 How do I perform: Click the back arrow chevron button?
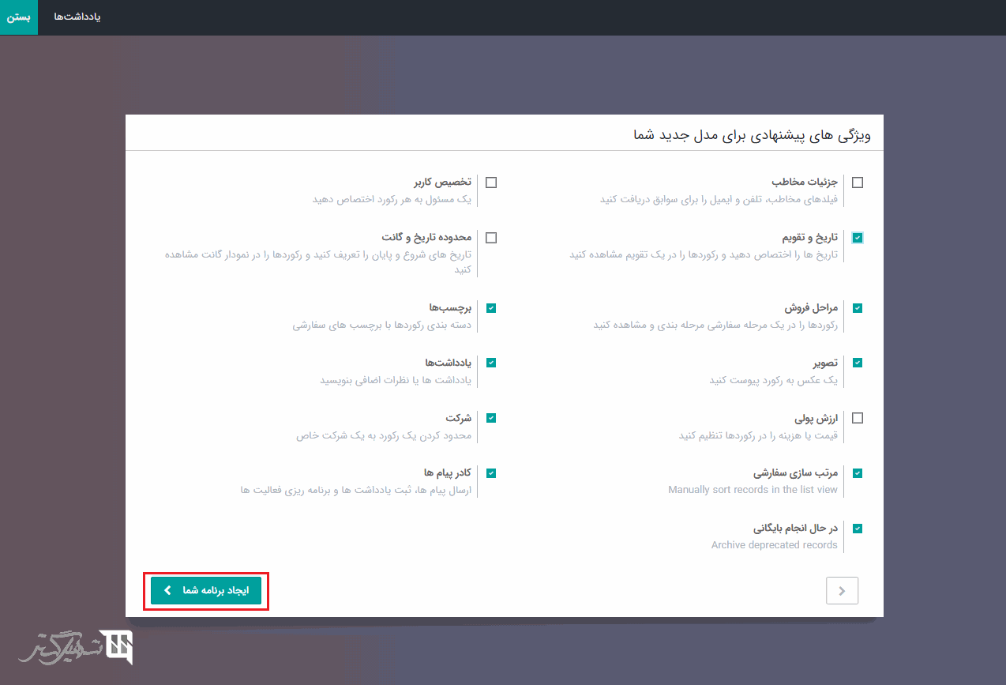click(x=842, y=590)
